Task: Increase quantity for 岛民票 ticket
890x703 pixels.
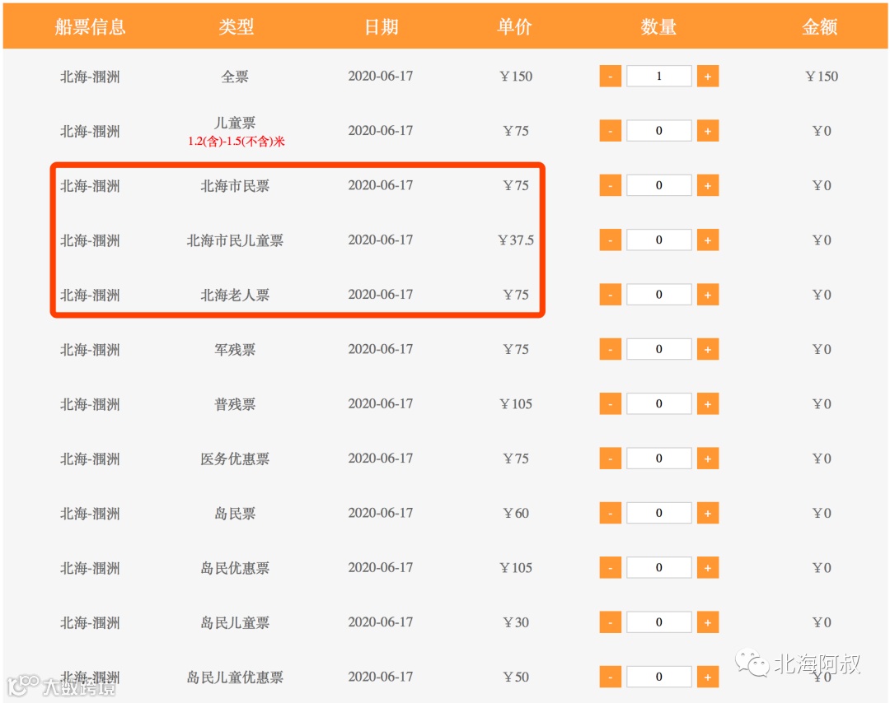Action: 708,513
